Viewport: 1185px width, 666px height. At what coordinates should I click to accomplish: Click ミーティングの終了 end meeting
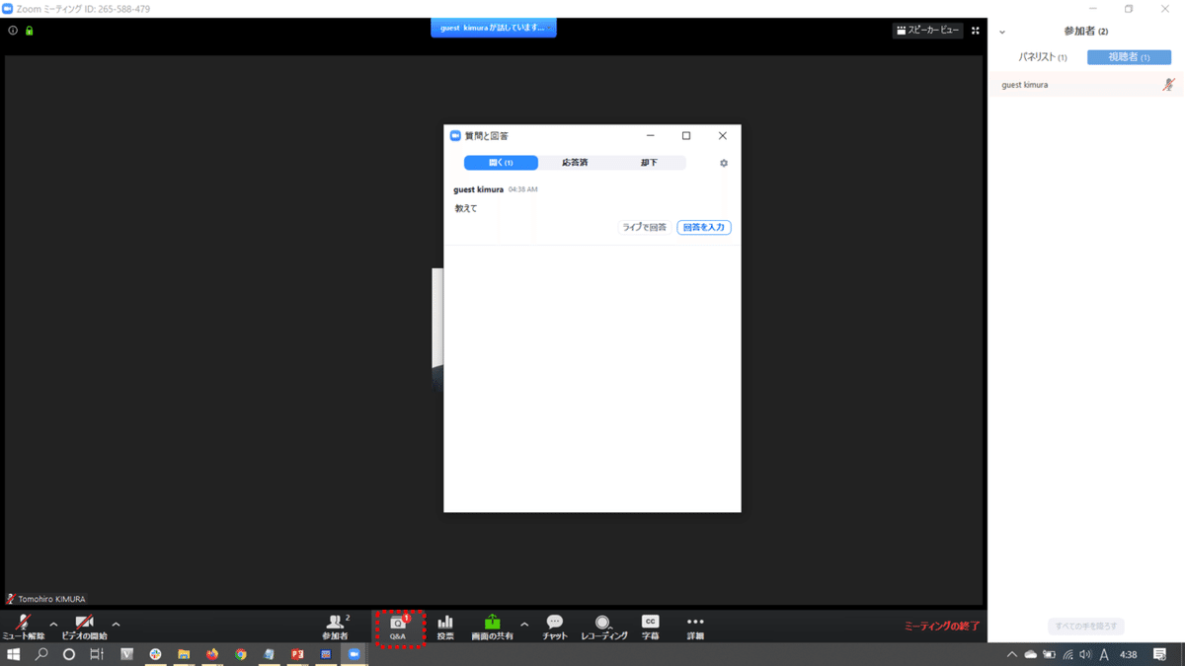[942, 627]
